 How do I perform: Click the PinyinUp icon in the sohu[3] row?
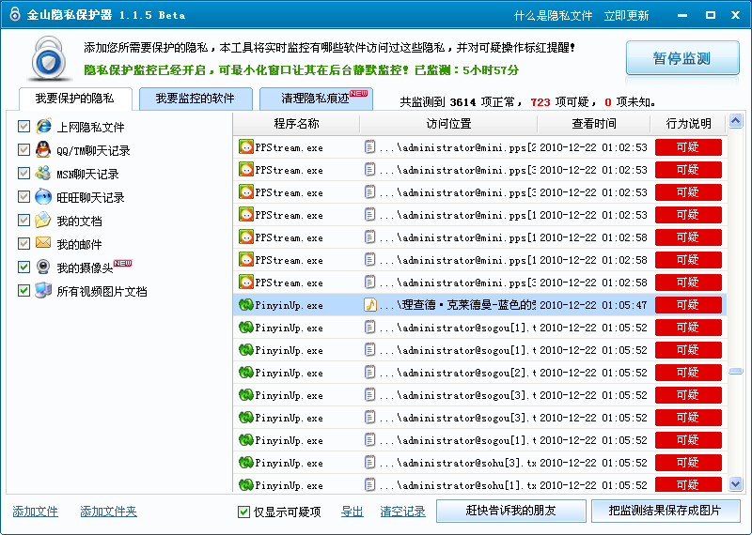tap(246, 462)
